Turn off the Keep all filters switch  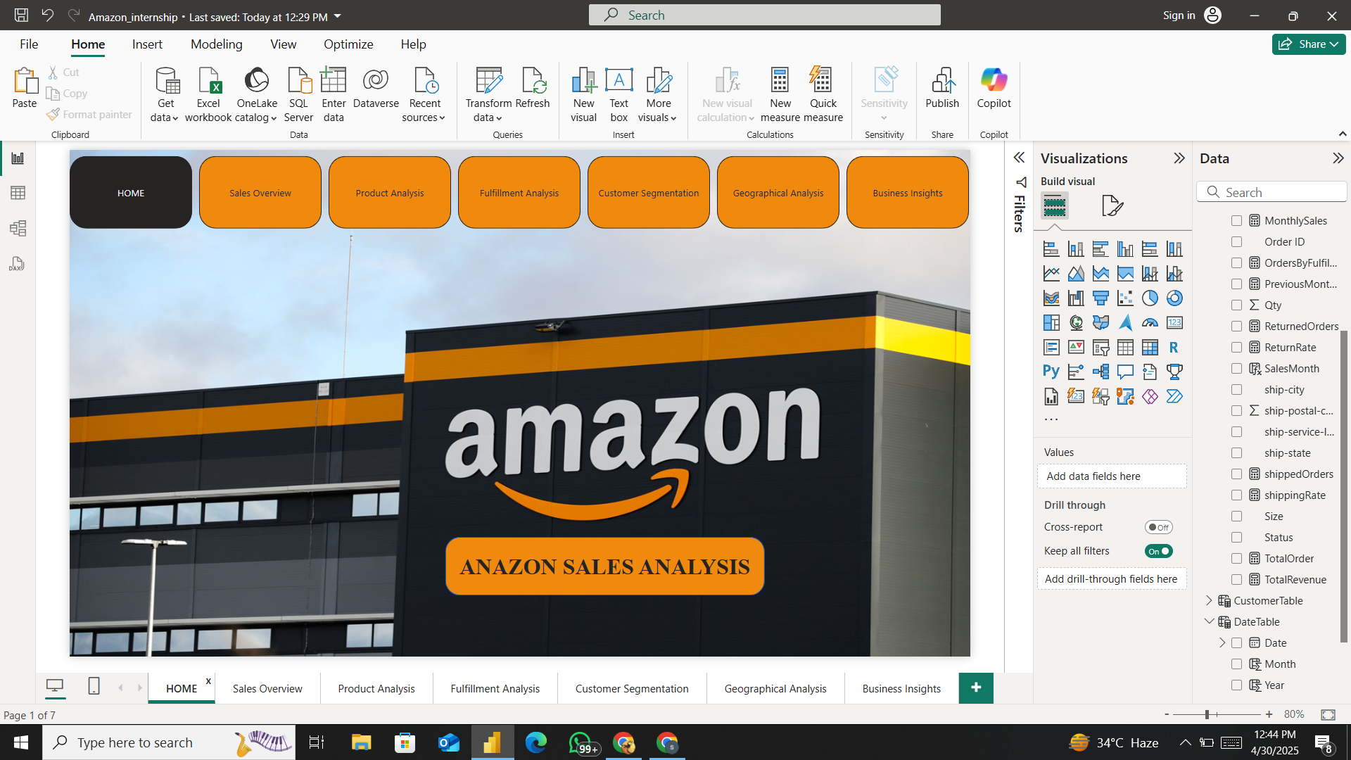click(x=1158, y=551)
